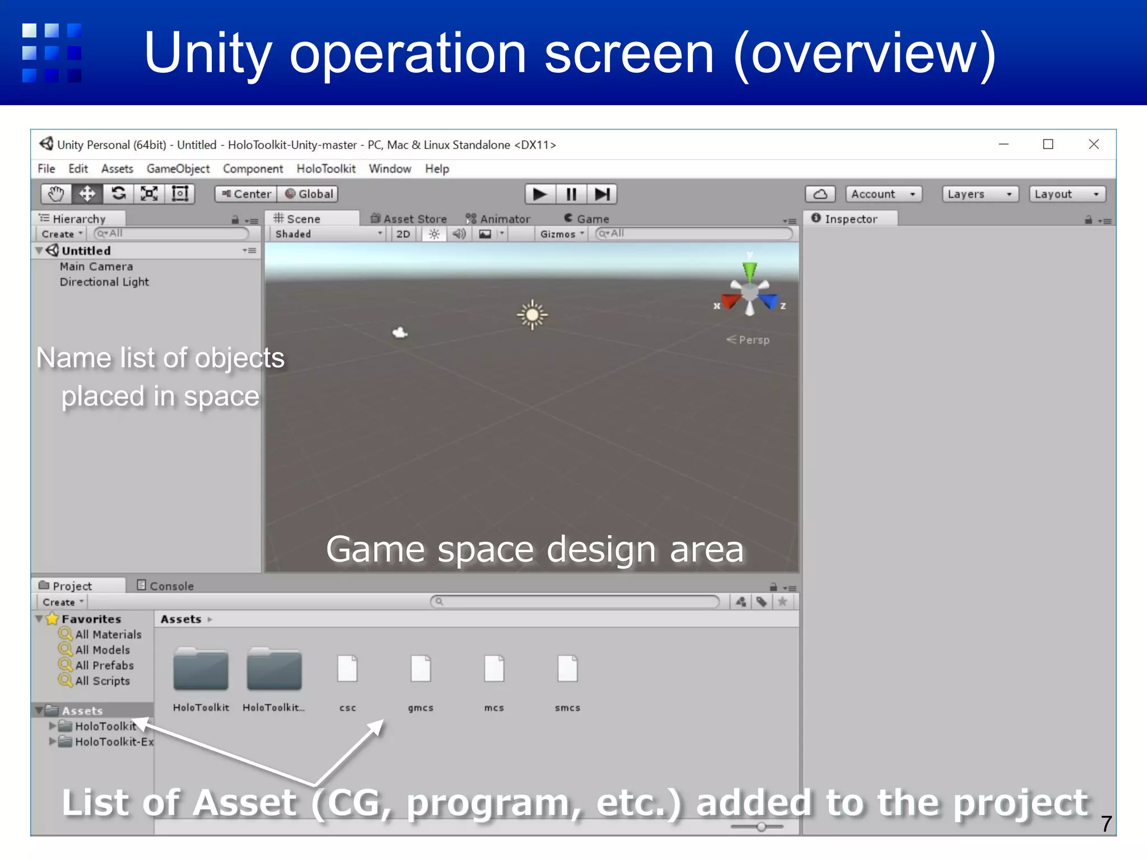The image size is (1147, 860).
Task: Select Directional Light in Hierarchy
Action: [104, 282]
